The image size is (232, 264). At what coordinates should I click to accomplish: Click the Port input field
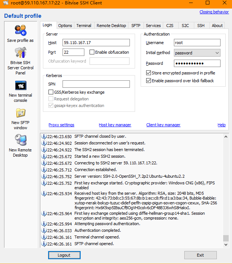pyautogui.click(x=73, y=52)
